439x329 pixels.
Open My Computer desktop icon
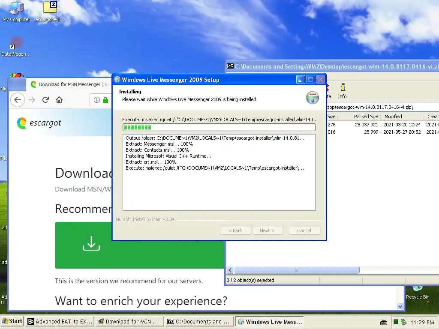coord(16,11)
